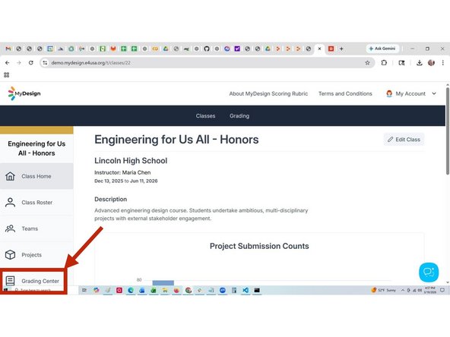Click the 'Dec 13, 2025 to Jun 11, 2026' dates
450x337 pixels.
(126, 181)
